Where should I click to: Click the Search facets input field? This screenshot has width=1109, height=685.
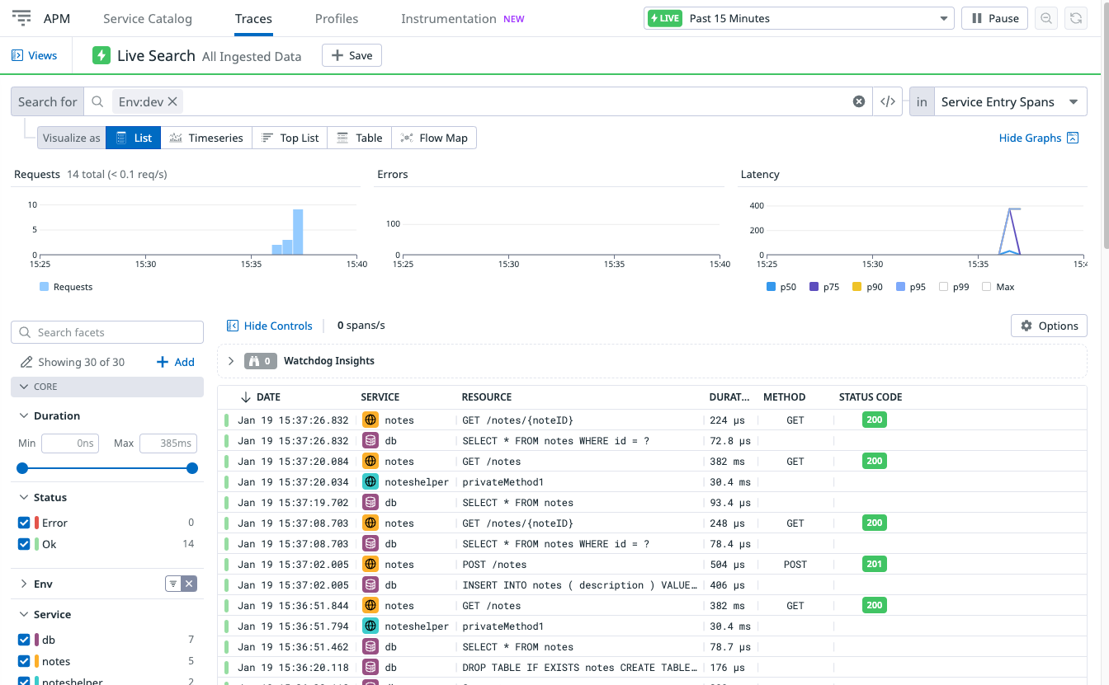pyautogui.click(x=107, y=332)
